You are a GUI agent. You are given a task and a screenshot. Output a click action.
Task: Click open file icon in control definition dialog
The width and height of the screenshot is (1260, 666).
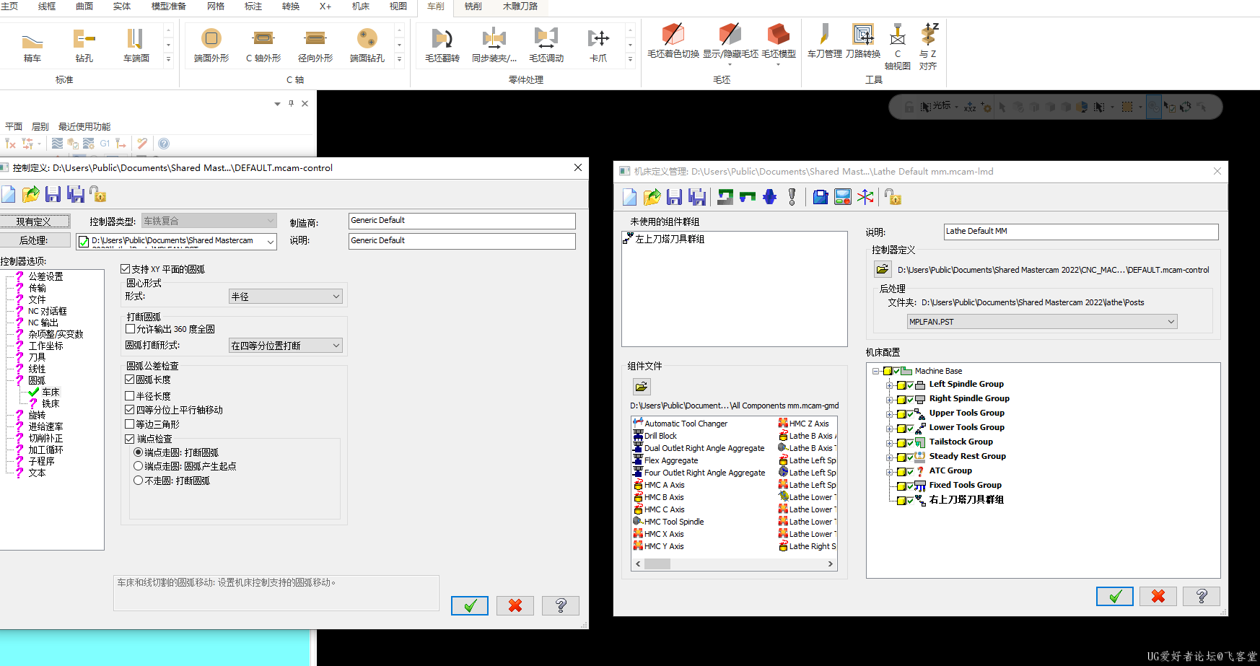point(30,194)
